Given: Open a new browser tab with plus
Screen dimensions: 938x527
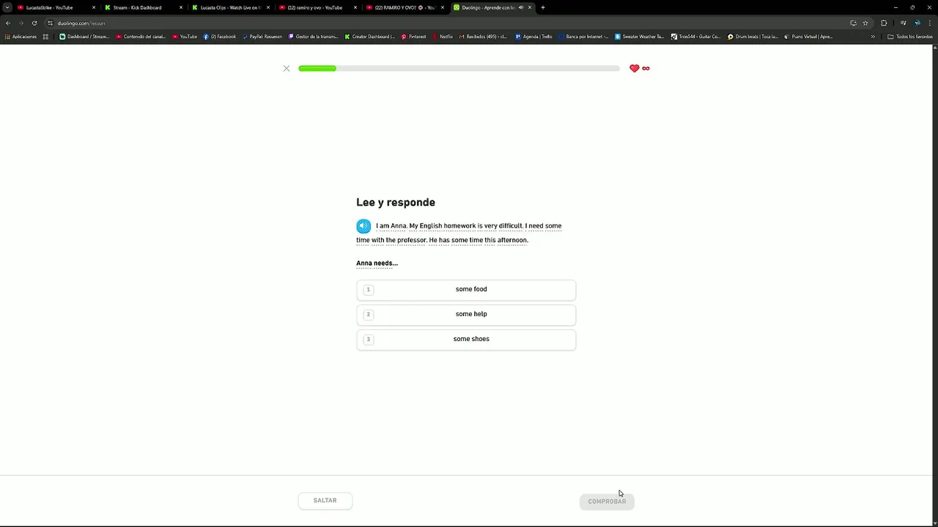Looking at the screenshot, I should coord(543,7).
